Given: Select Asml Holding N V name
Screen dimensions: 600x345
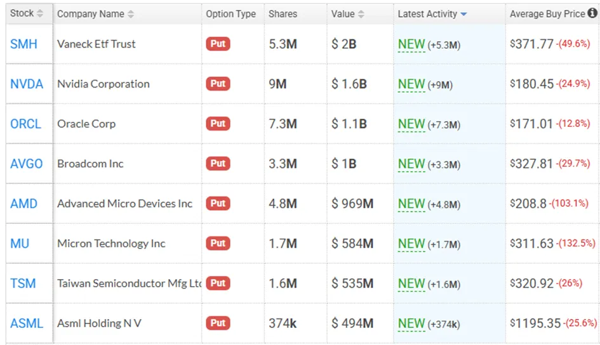Looking at the screenshot, I should [x=99, y=323].
